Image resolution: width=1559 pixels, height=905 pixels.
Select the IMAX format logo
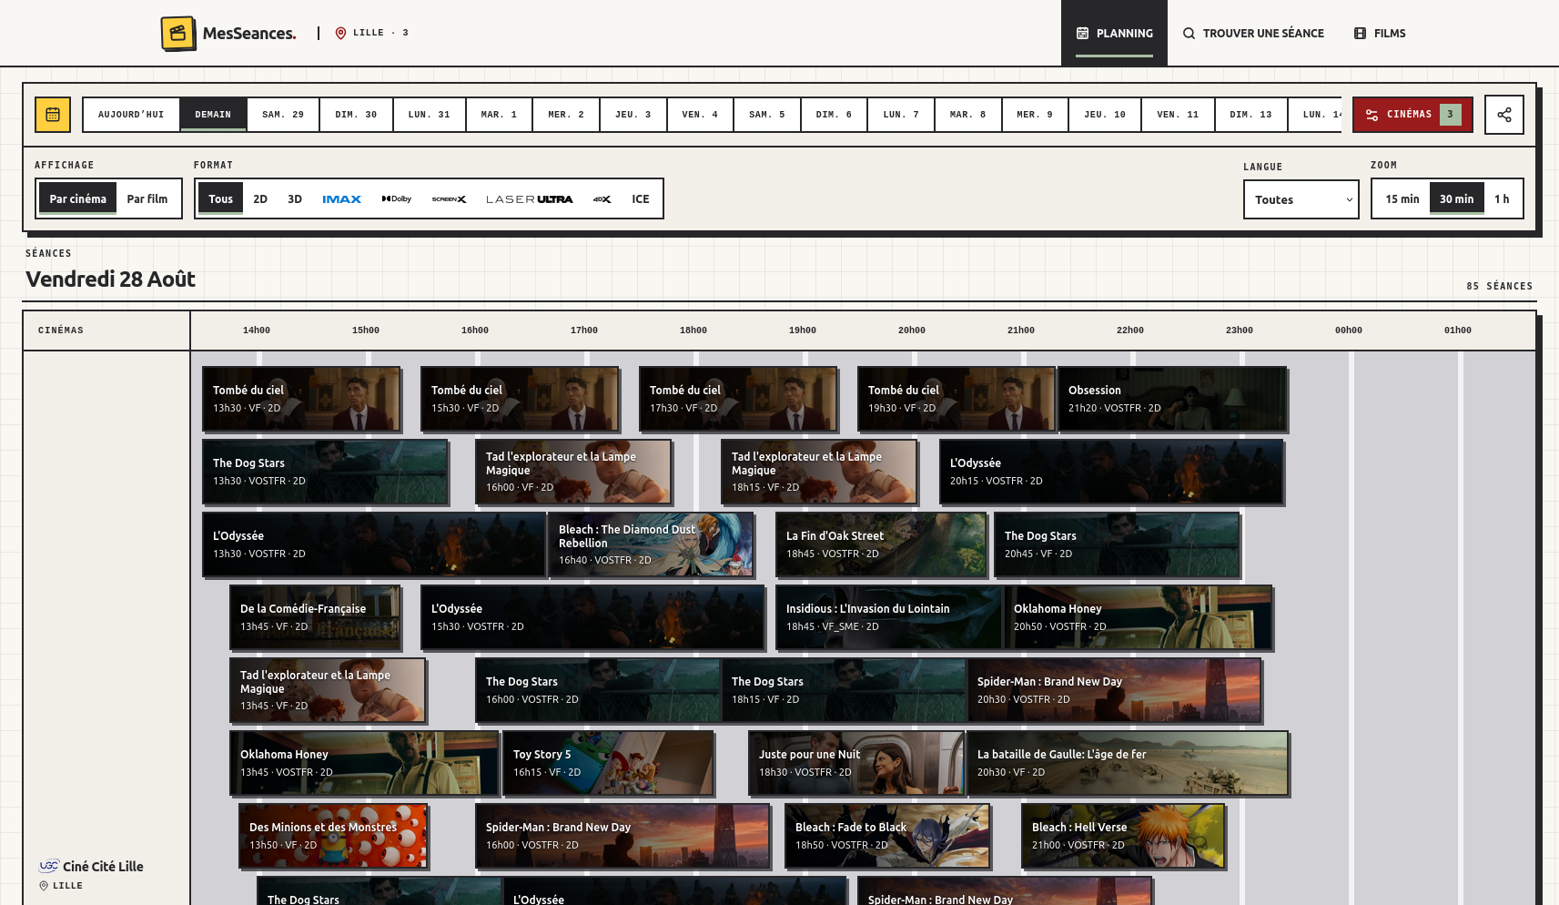[342, 198]
